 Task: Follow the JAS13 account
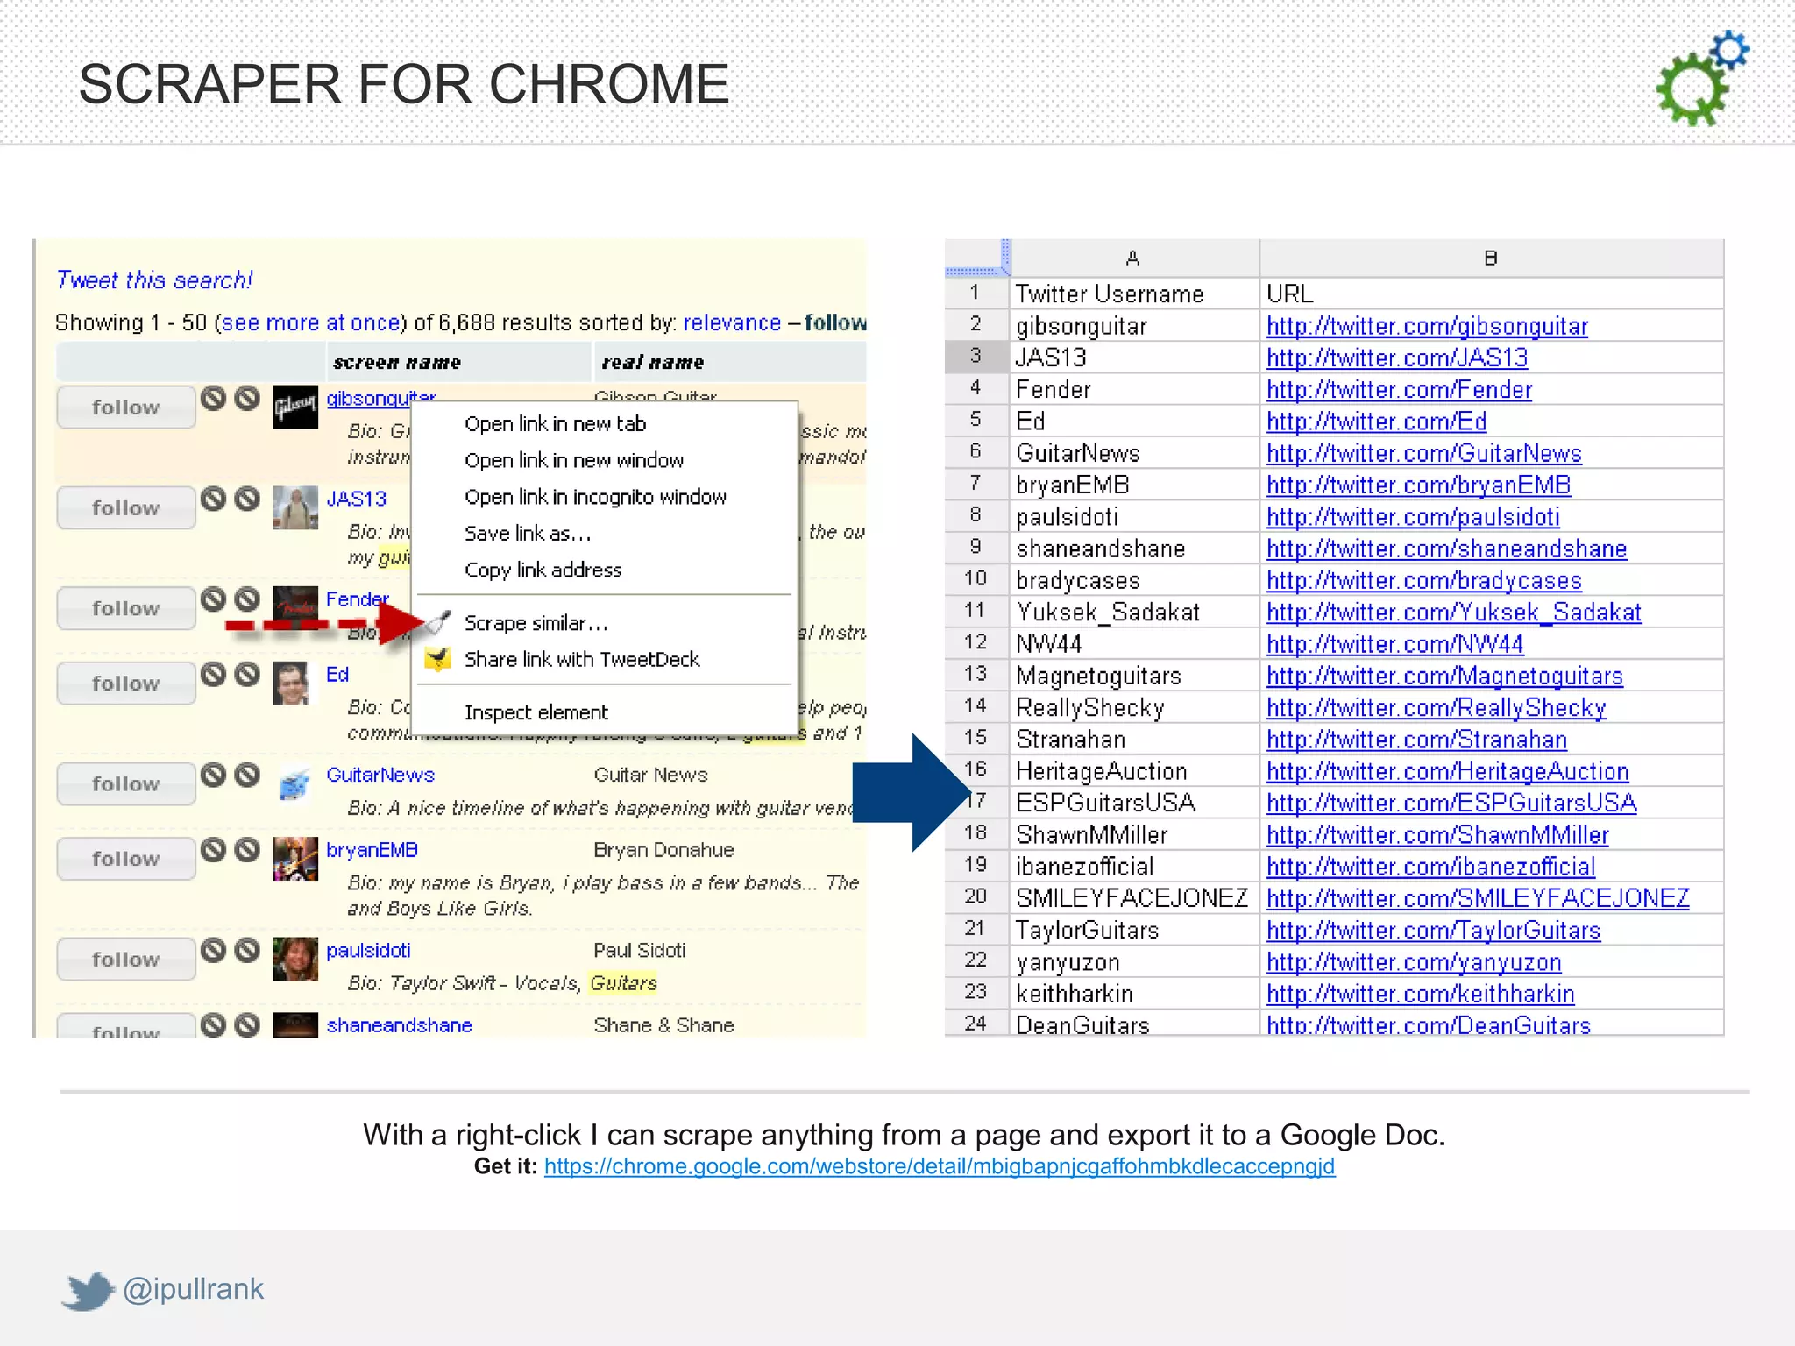[x=126, y=508]
